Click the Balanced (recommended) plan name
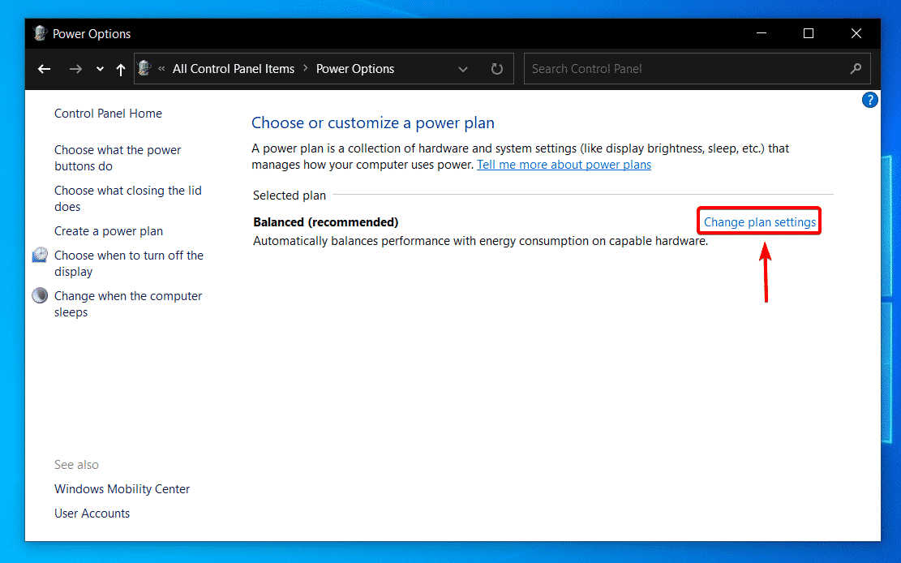This screenshot has width=901, height=563. click(326, 222)
